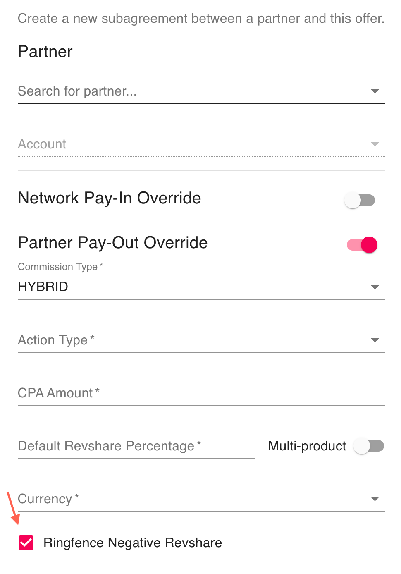Click the Multi-product label text
Screen dimensions: 401x574
(x=307, y=446)
